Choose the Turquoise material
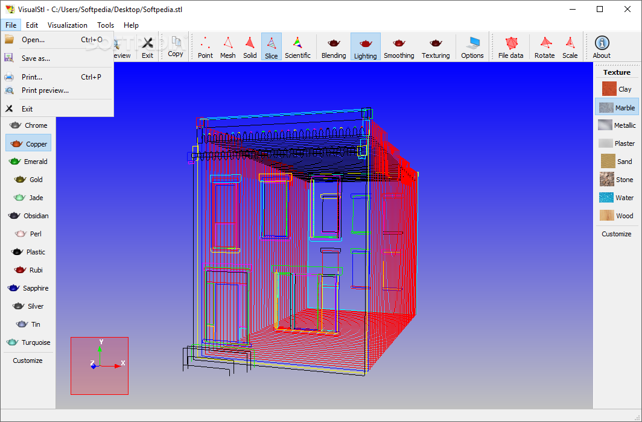This screenshot has width=642, height=422. 28,342
